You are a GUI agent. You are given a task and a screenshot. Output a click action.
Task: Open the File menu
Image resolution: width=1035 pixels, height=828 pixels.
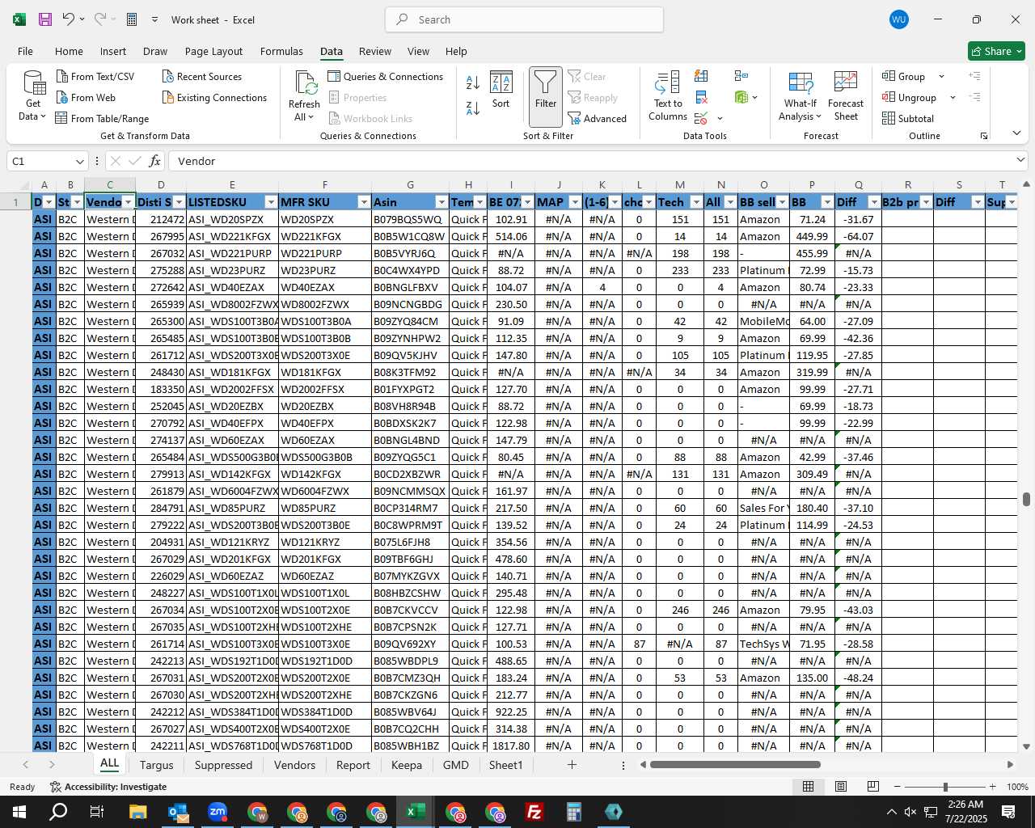point(26,51)
